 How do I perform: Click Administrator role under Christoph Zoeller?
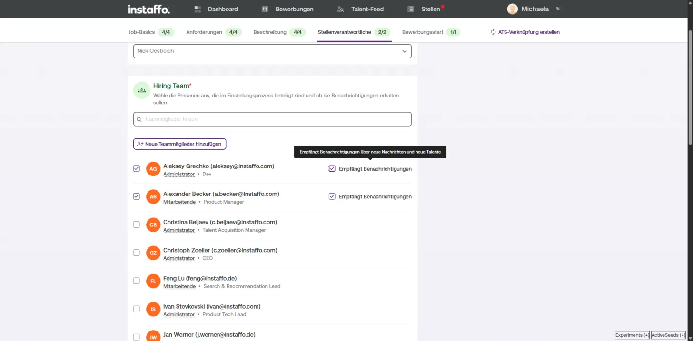pyautogui.click(x=179, y=258)
